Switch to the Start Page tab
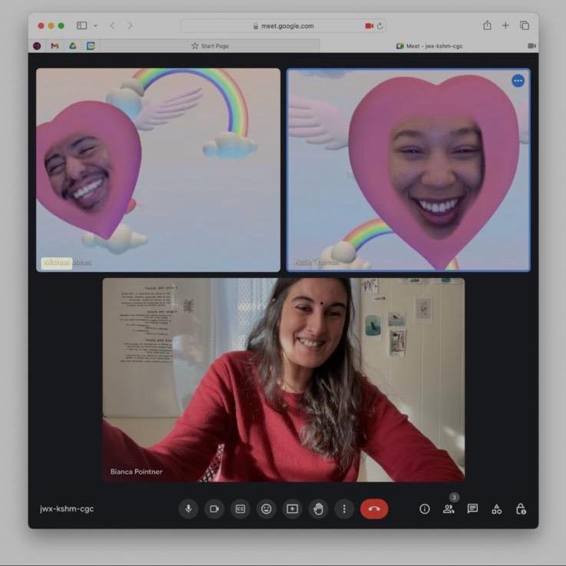Viewport: 566px width, 566px height. pyautogui.click(x=210, y=46)
